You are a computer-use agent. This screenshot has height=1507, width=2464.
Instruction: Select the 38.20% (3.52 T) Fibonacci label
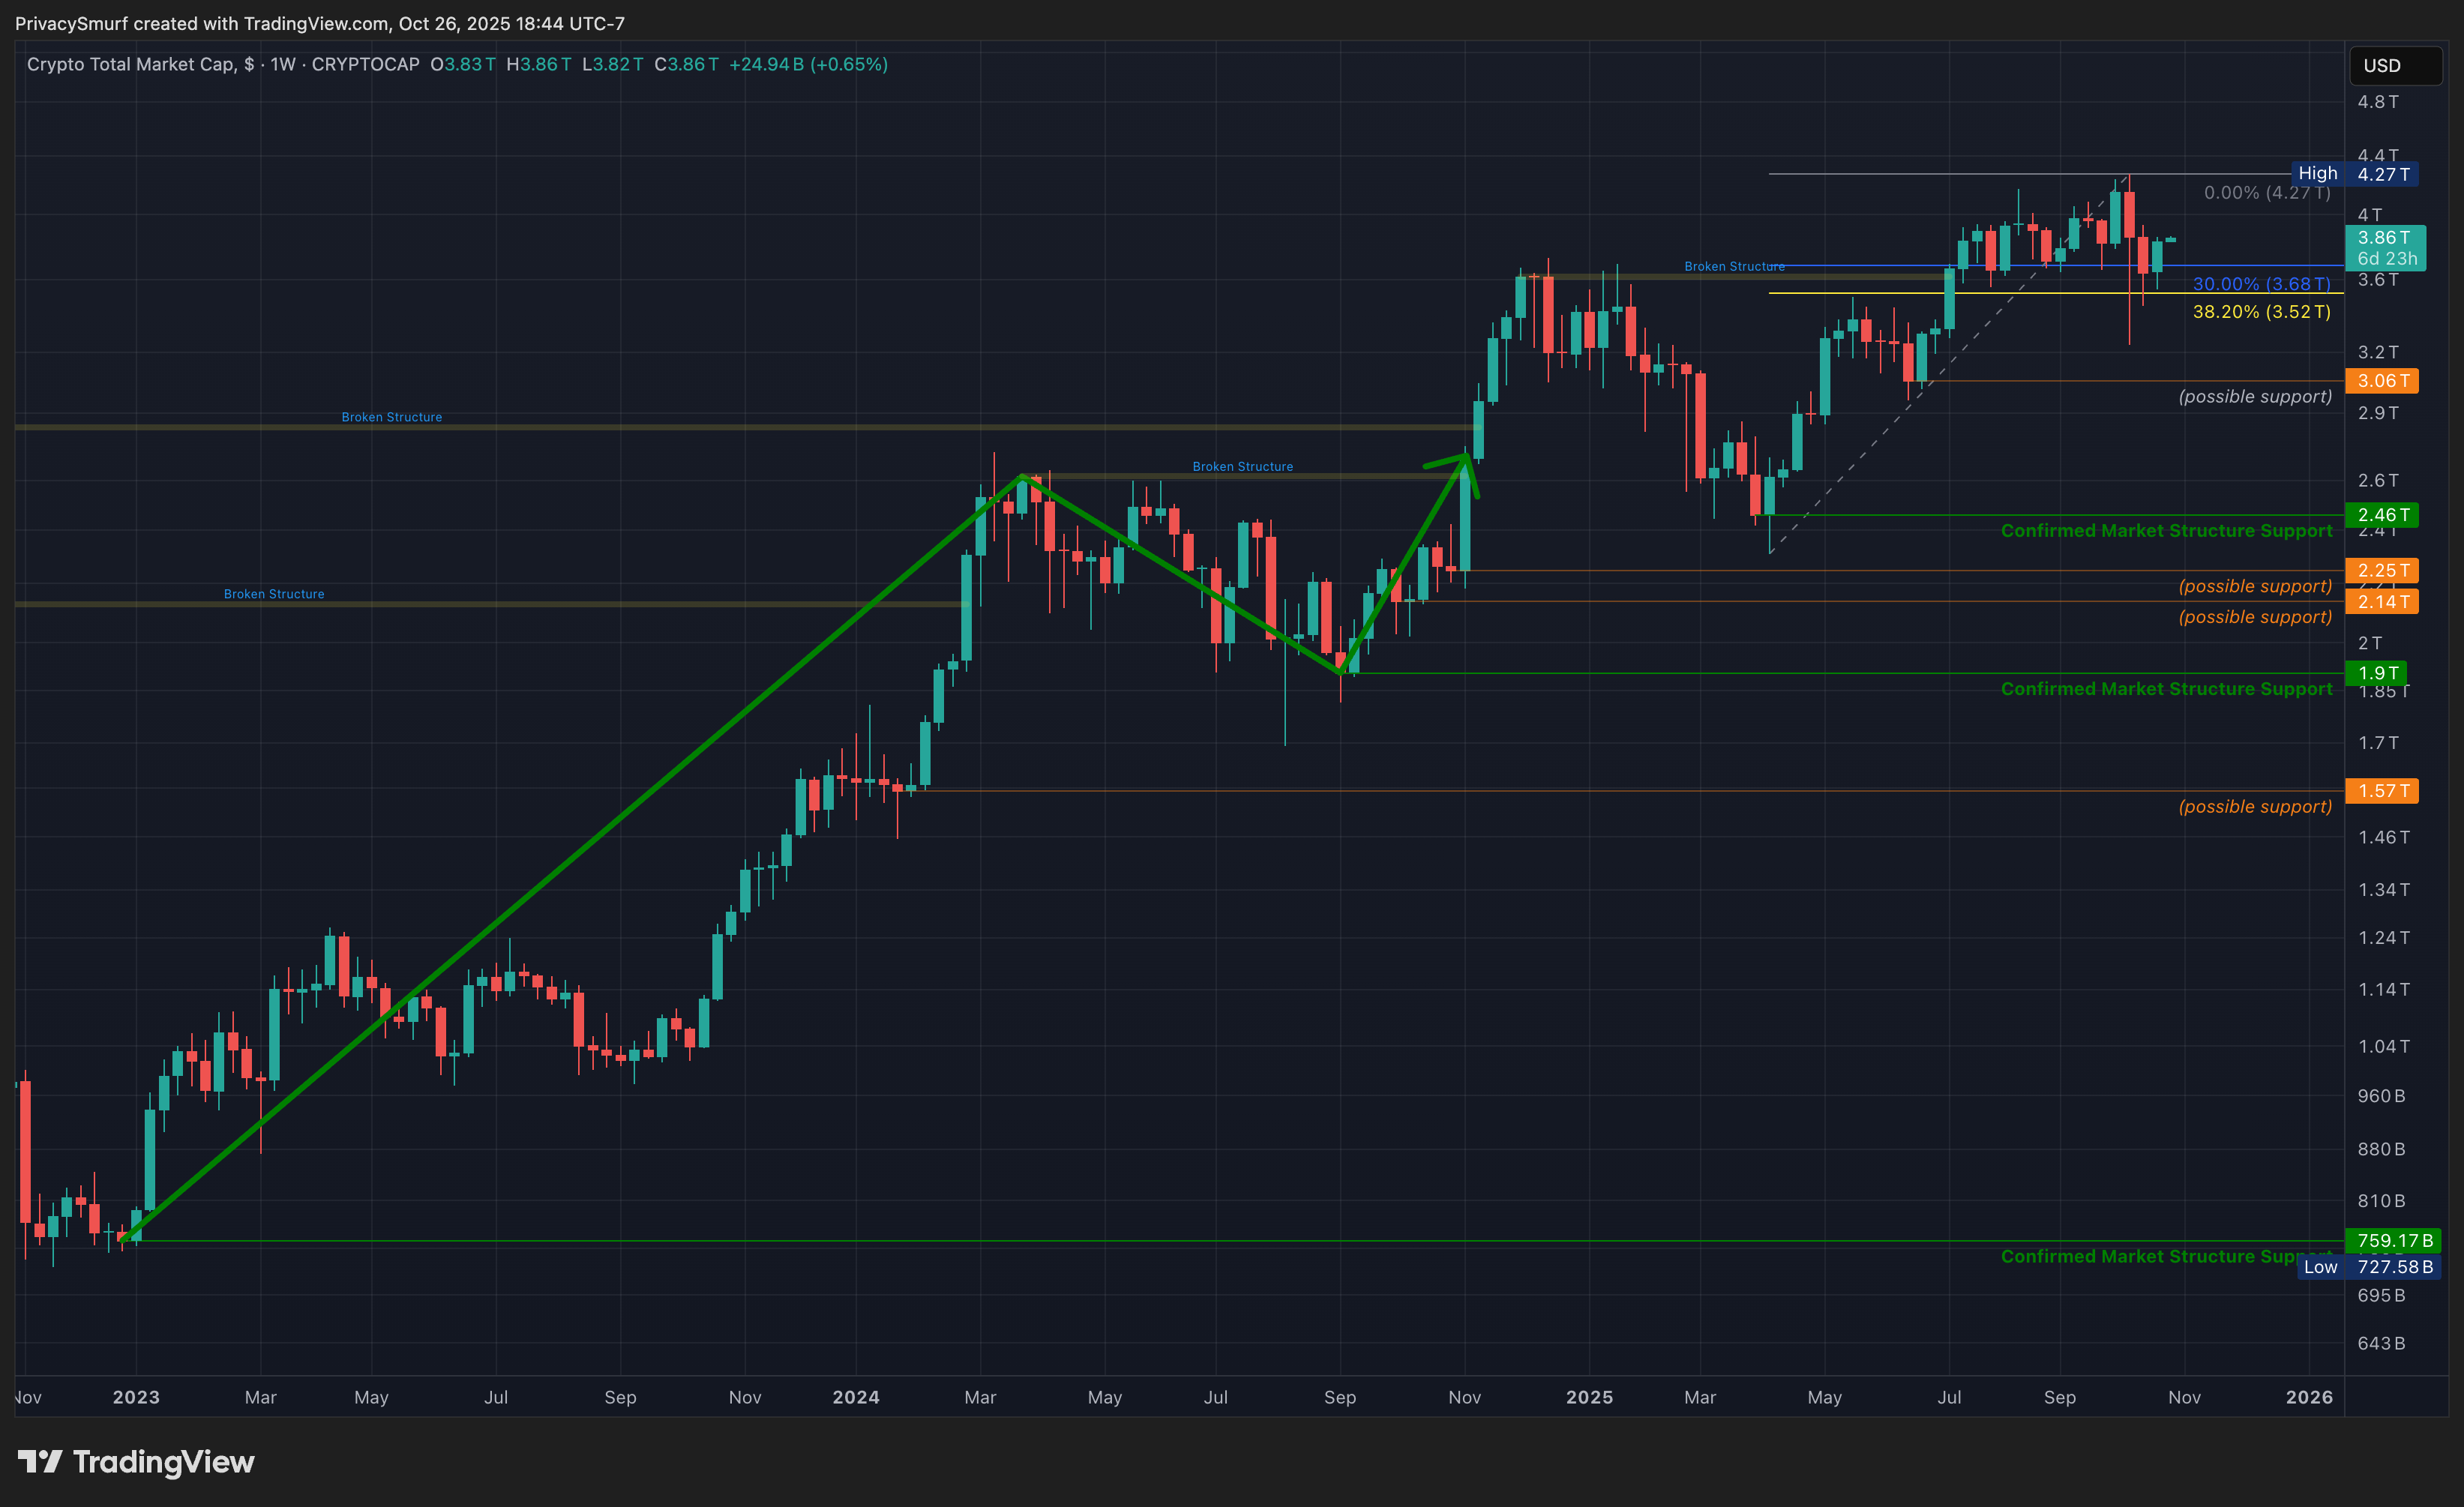tap(2261, 312)
